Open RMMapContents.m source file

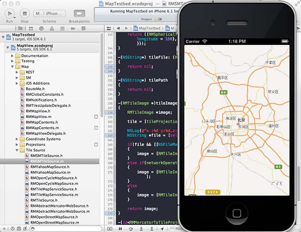pyautogui.click(x=43, y=128)
